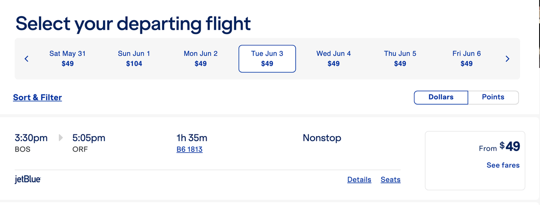Open flight number B6 1813 link
This screenshot has width=540, height=205.
189,149
